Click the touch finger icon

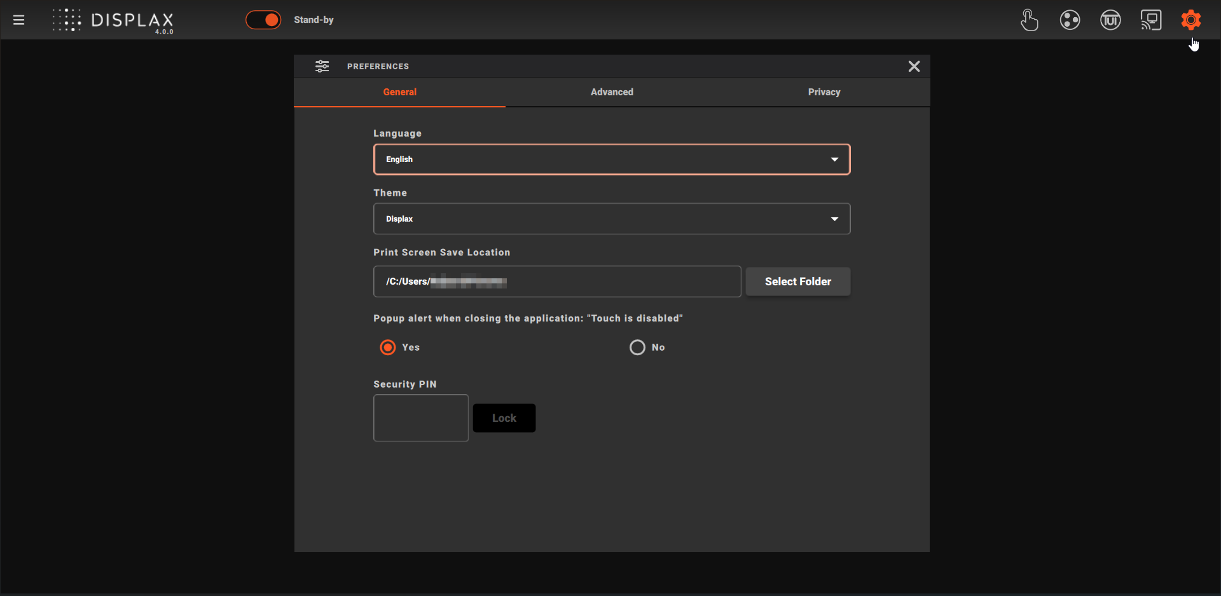(x=1029, y=20)
